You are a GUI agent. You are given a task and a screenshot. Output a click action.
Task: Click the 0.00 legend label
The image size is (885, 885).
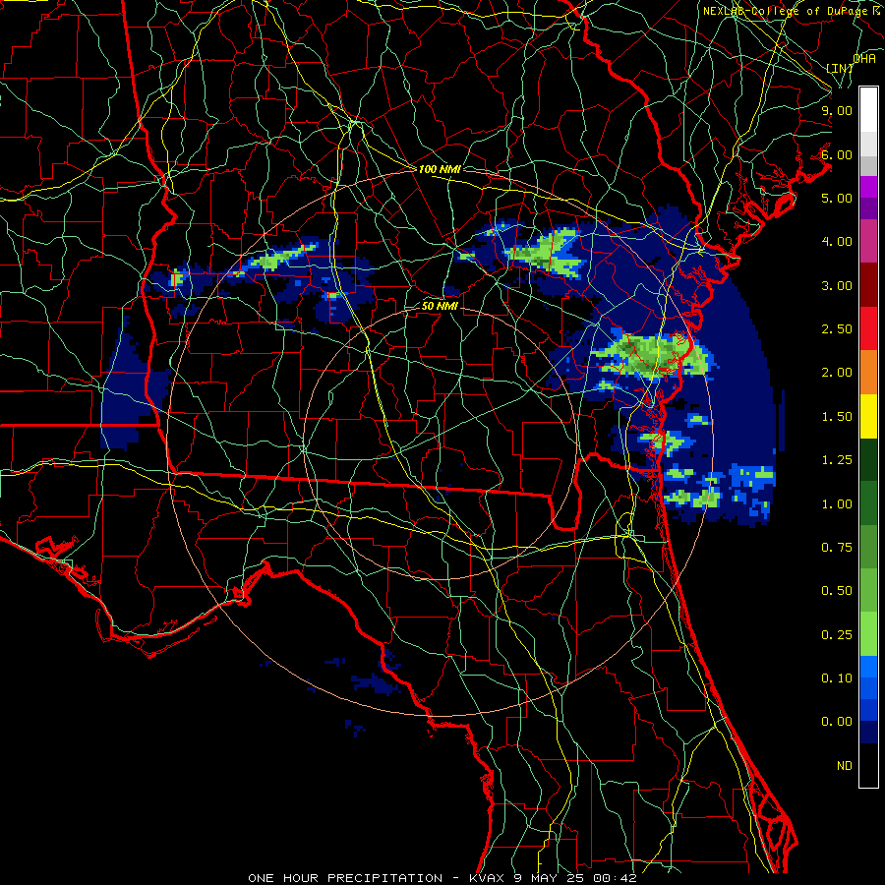837,722
